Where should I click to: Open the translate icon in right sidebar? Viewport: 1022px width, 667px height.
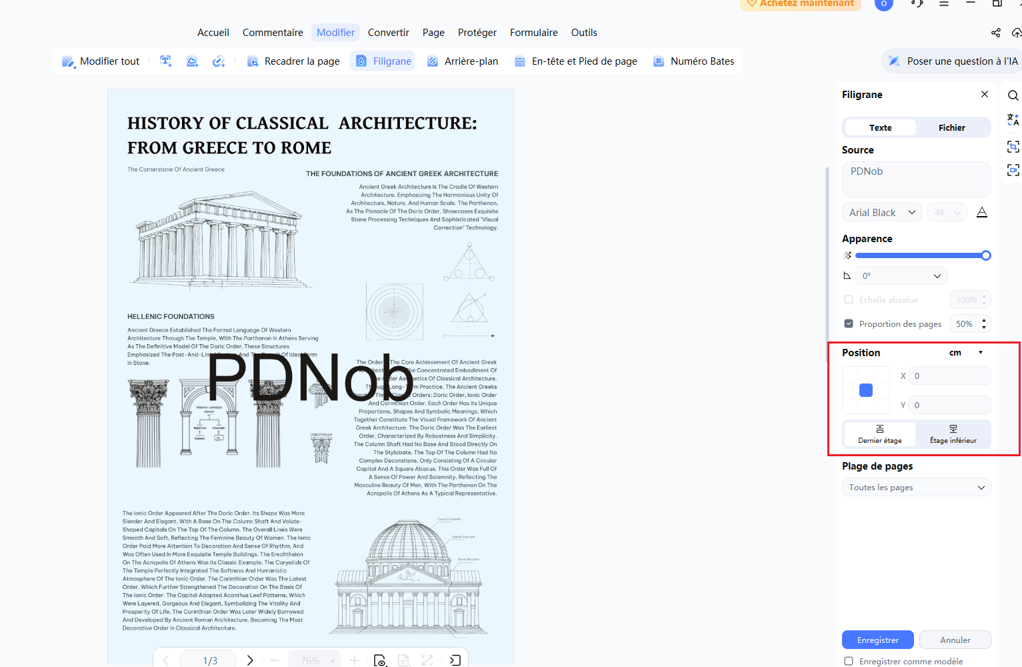pos(1013,120)
